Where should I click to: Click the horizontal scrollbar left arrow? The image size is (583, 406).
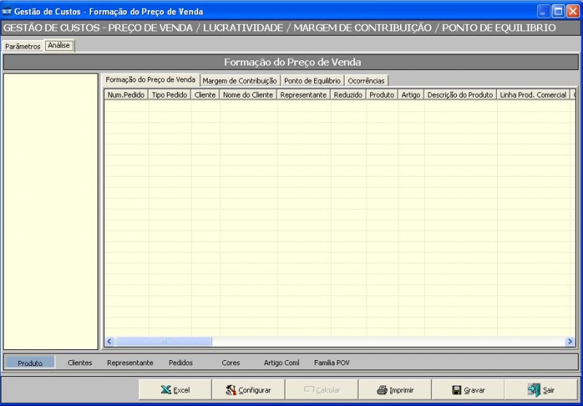tap(110, 341)
